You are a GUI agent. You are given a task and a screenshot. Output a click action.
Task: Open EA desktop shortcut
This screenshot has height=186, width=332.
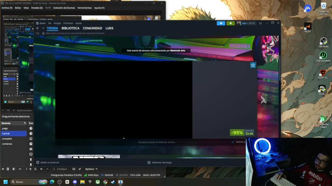308,10
